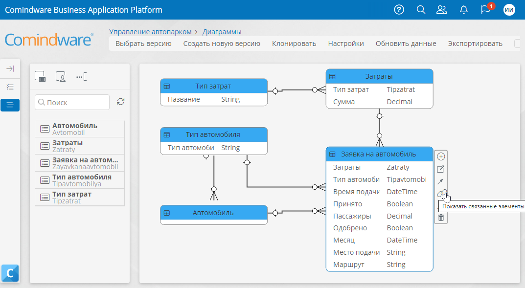
Task: Click the Comindware logo
Action: point(49,40)
